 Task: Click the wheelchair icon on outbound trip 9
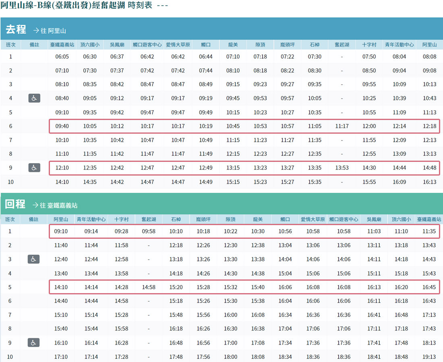[34, 168]
